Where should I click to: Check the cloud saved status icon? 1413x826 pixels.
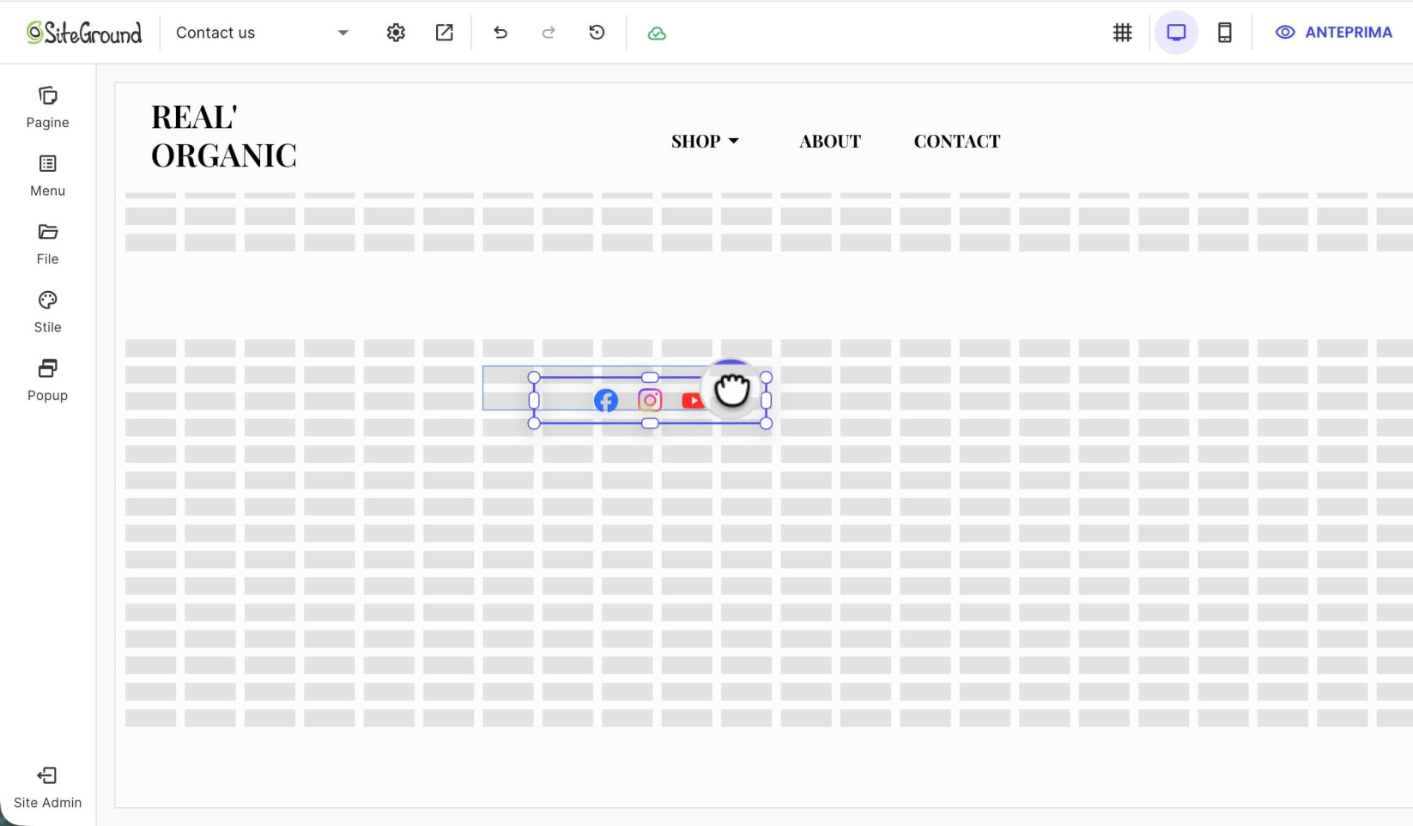click(657, 33)
